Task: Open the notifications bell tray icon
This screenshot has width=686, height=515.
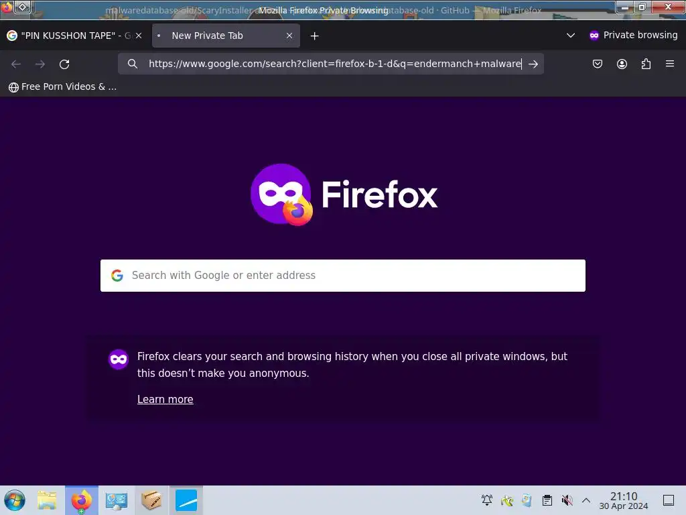Action: coord(487,500)
